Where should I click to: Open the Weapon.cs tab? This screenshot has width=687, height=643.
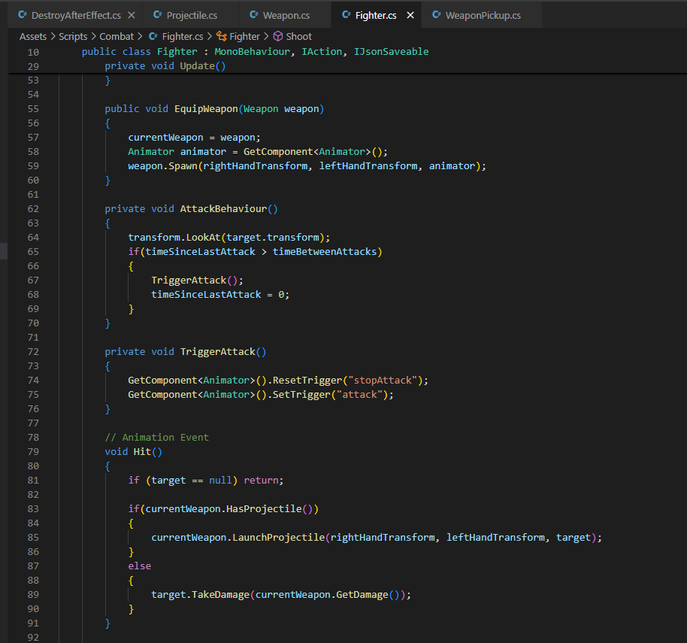coord(286,15)
